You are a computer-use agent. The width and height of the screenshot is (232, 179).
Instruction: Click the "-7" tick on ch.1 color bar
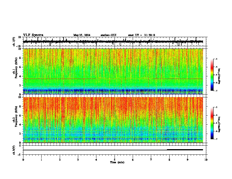[x=216, y=91]
